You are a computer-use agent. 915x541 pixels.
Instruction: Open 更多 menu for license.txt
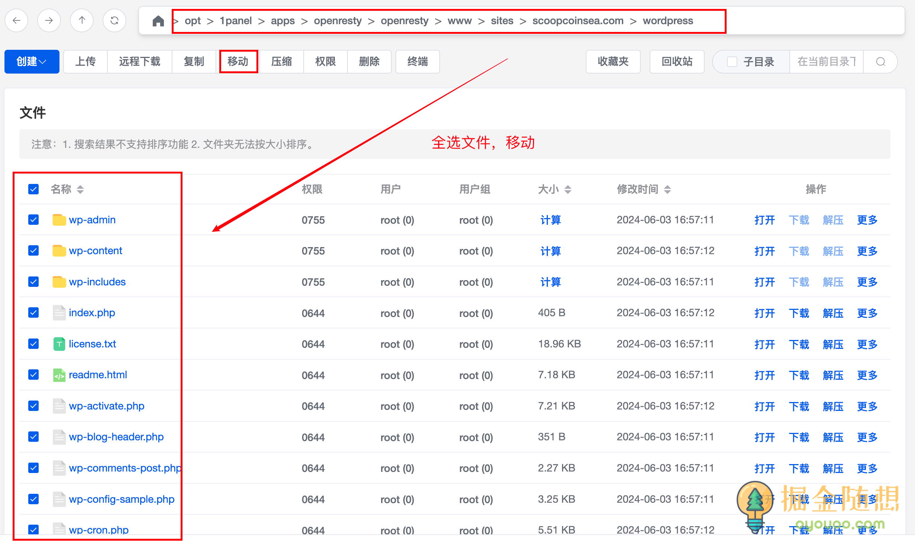point(867,344)
